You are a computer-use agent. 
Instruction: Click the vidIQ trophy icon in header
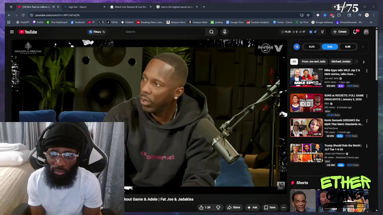(x=322, y=32)
